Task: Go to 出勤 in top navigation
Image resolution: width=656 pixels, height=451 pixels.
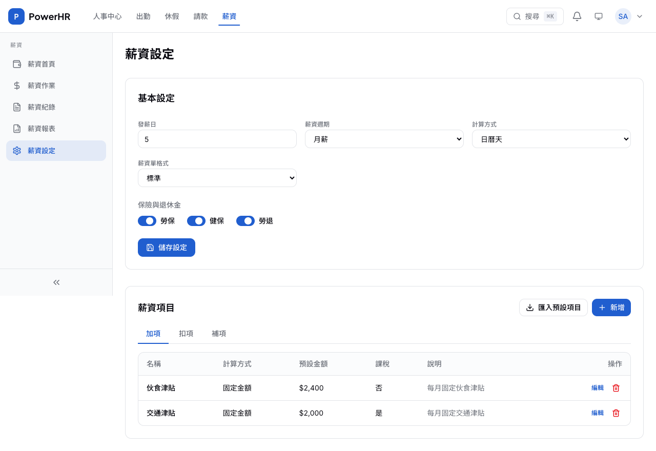Action: pyautogui.click(x=143, y=16)
